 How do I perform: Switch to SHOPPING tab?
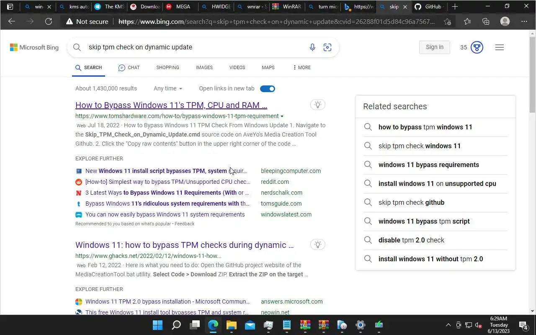click(x=167, y=67)
